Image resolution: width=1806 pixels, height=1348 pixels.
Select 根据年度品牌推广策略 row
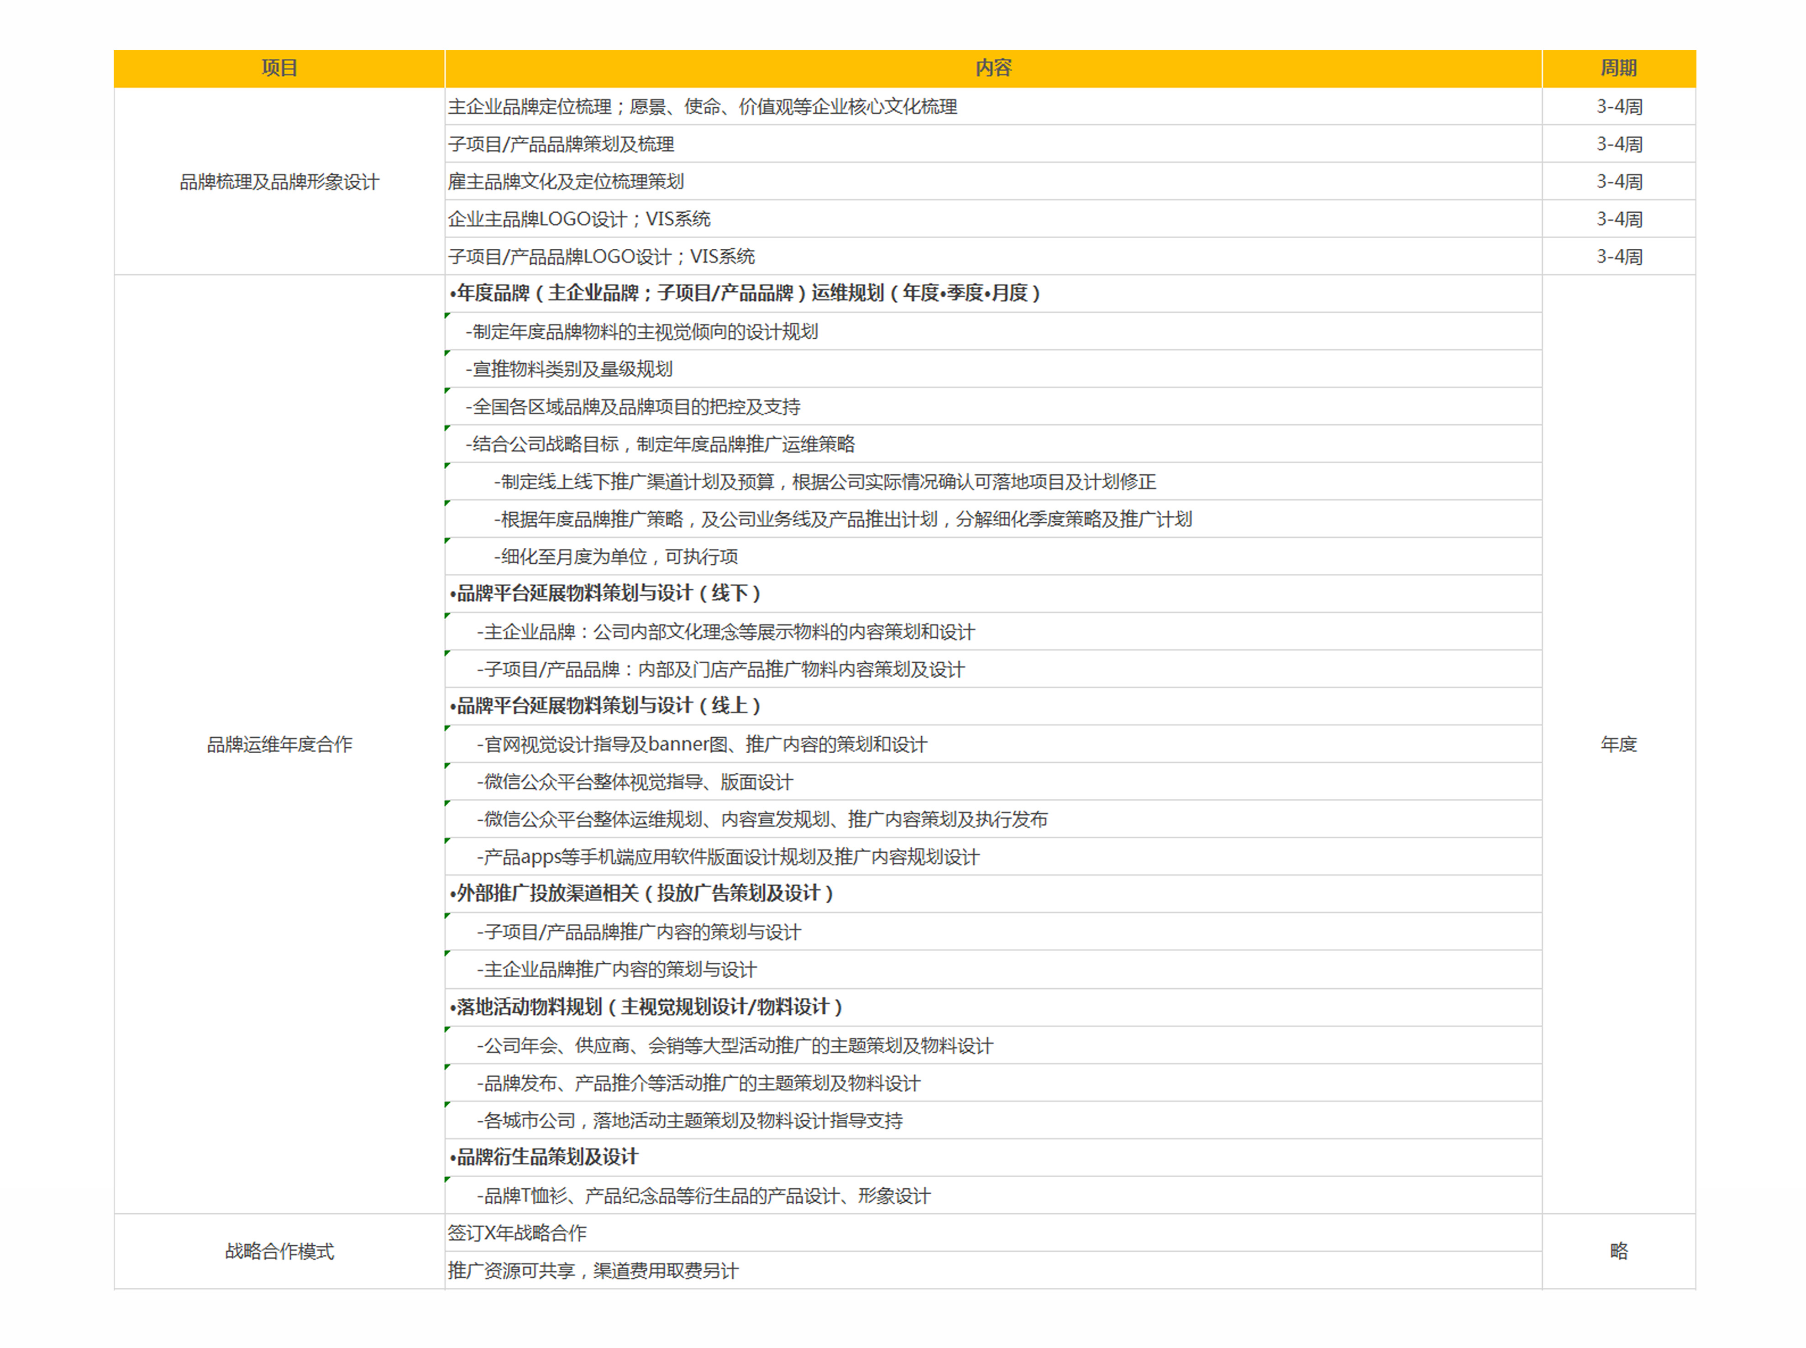click(993, 519)
